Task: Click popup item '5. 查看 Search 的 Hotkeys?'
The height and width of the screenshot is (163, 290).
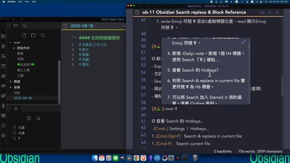Action: coord(193,70)
